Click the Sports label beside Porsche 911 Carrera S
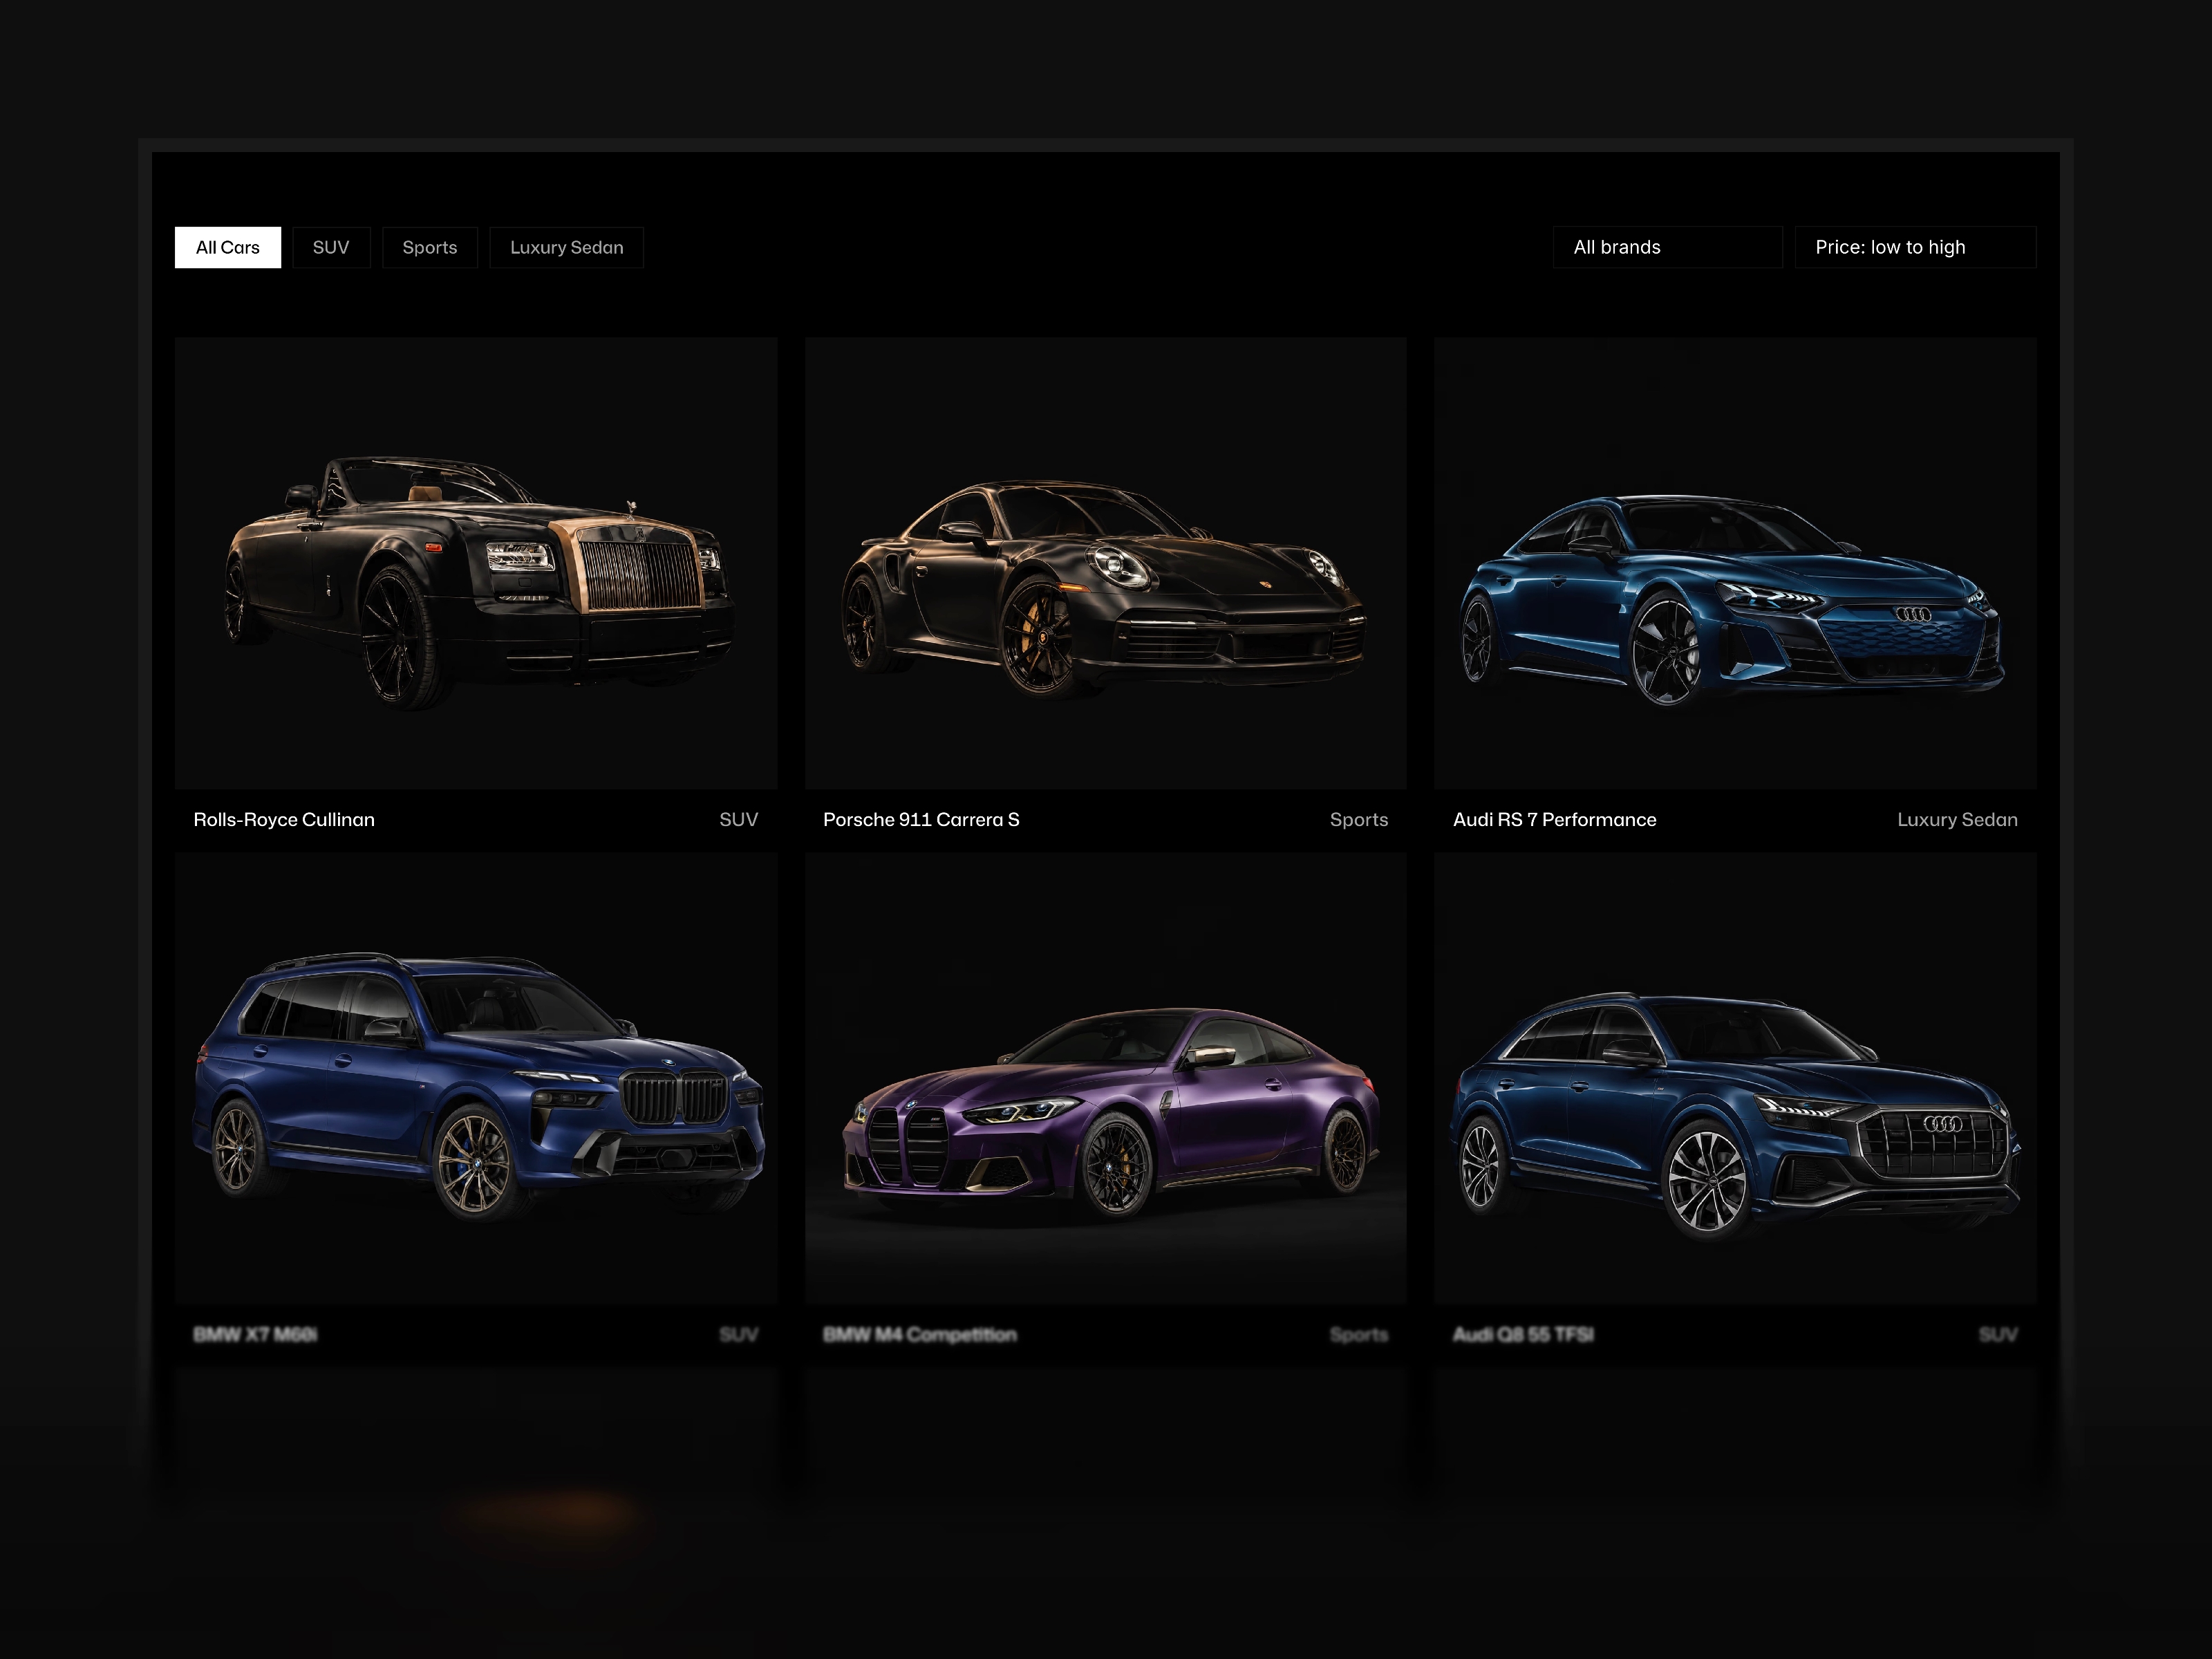The width and height of the screenshot is (2212, 1659). click(1359, 820)
